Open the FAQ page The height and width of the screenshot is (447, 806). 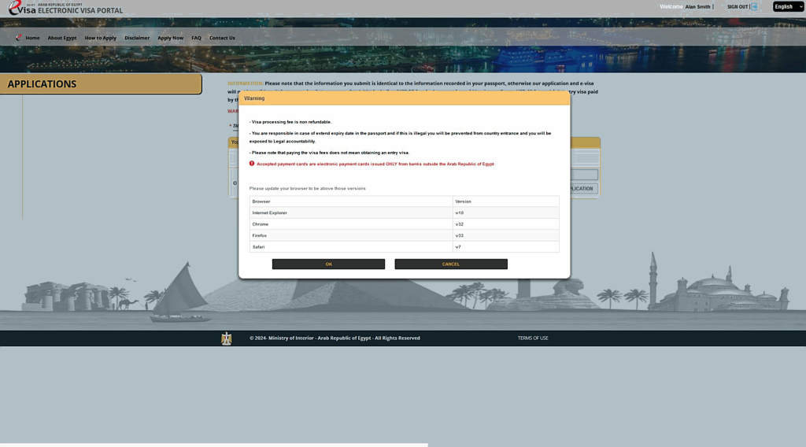coord(196,38)
